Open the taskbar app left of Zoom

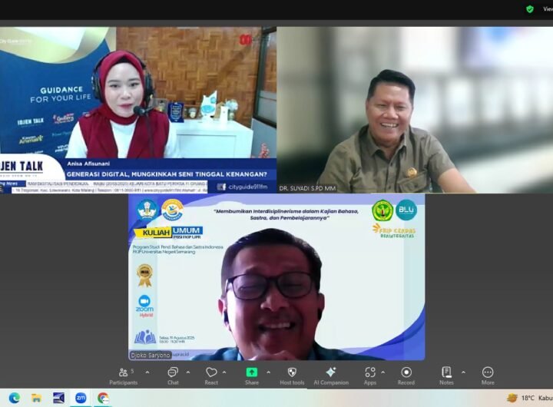(58, 399)
